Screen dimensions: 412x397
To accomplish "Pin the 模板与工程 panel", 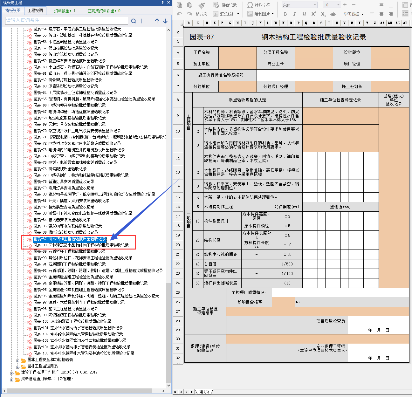I will (163, 3).
